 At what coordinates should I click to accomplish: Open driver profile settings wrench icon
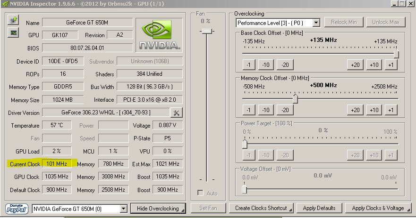[x=176, y=113]
